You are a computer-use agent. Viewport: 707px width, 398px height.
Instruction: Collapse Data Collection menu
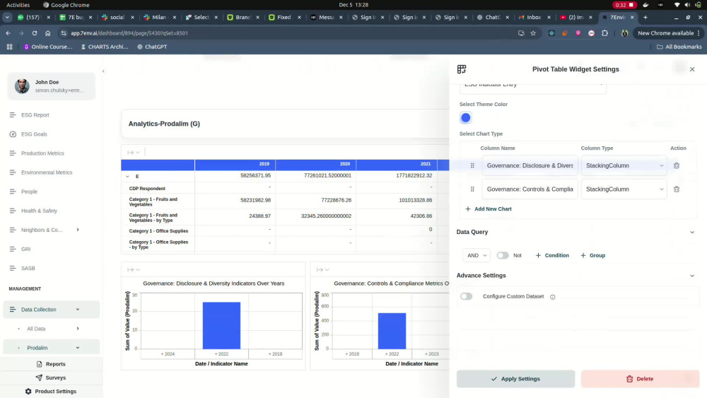[78, 310]
